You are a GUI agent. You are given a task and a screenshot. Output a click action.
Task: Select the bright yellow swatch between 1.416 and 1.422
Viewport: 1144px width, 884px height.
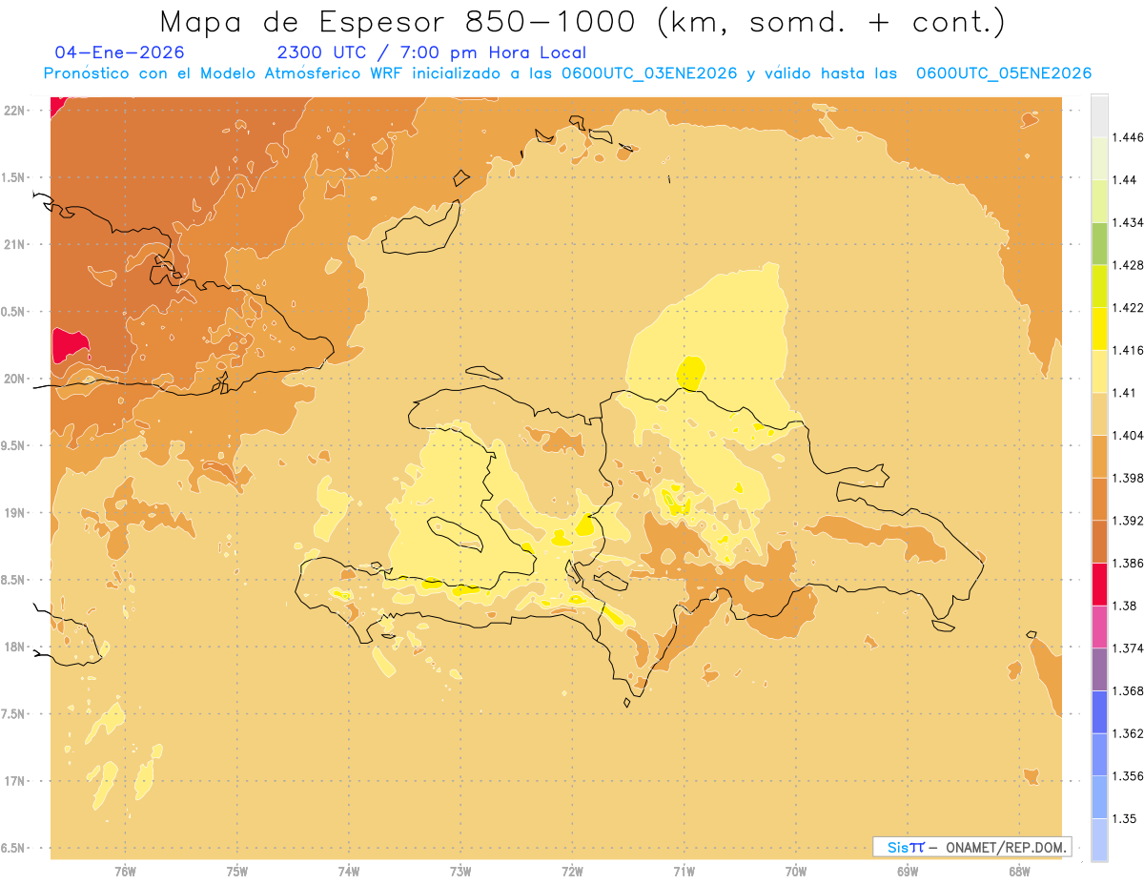pyautogui.click(x=1099, y=328)
